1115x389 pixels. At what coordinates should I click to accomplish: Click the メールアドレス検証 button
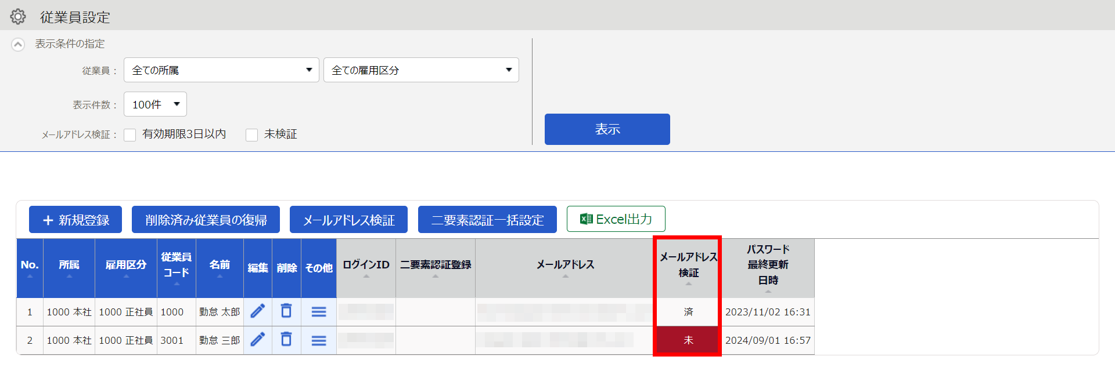point(348,220)
